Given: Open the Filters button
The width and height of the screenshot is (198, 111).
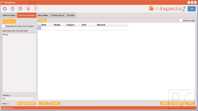Looking at the screenshot, I should [165, 103].
